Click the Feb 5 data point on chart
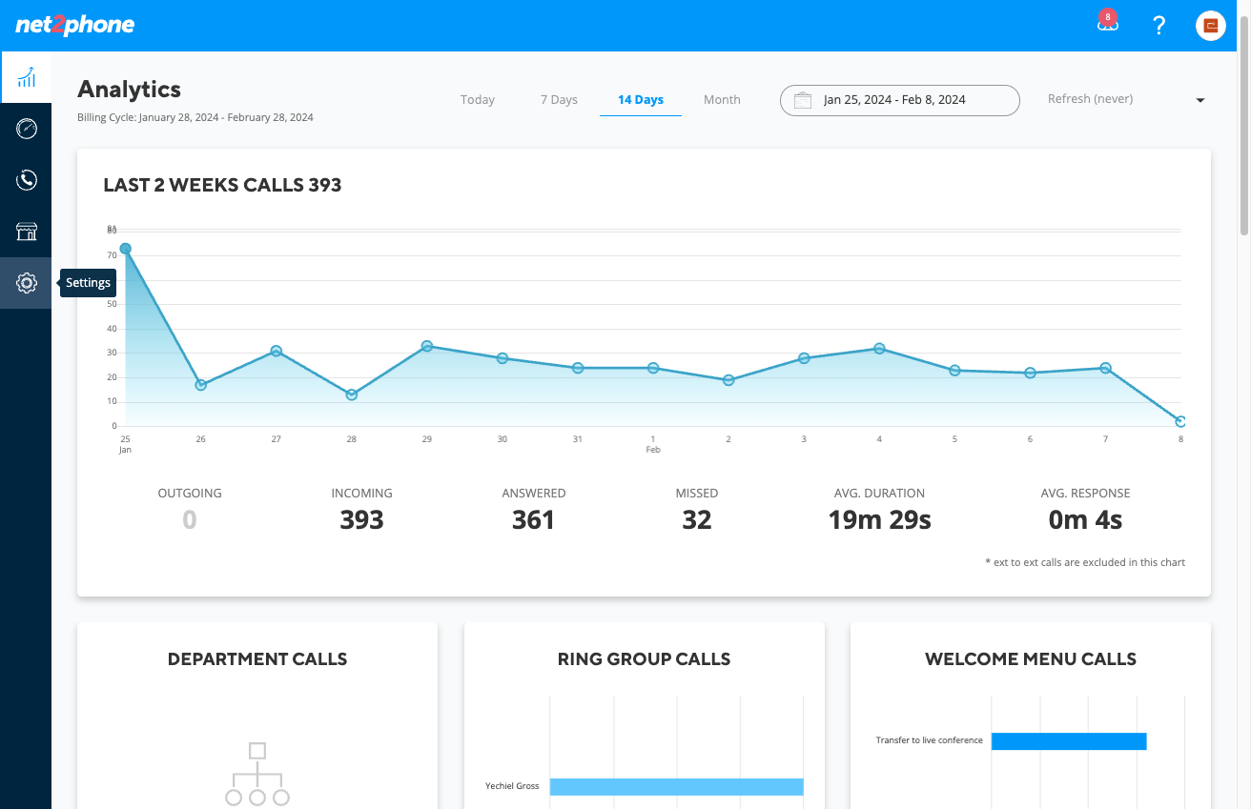Viewport: 1251px width, 809px height. click(954, 371)
